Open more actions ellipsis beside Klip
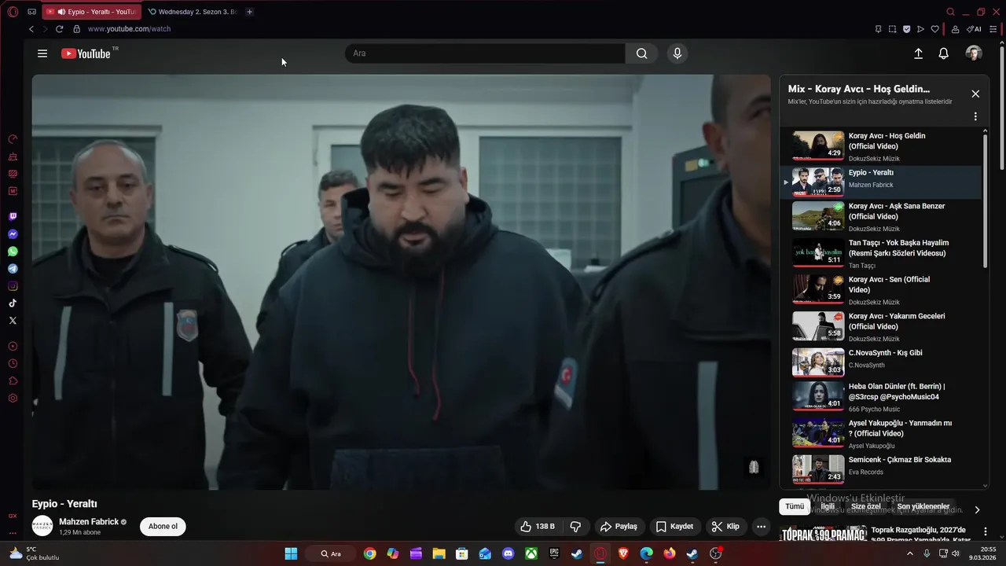The image size is (1006, 566). pyautogui.click(x=760, y=527)
